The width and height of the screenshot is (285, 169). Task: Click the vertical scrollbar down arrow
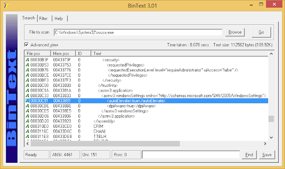271,138
